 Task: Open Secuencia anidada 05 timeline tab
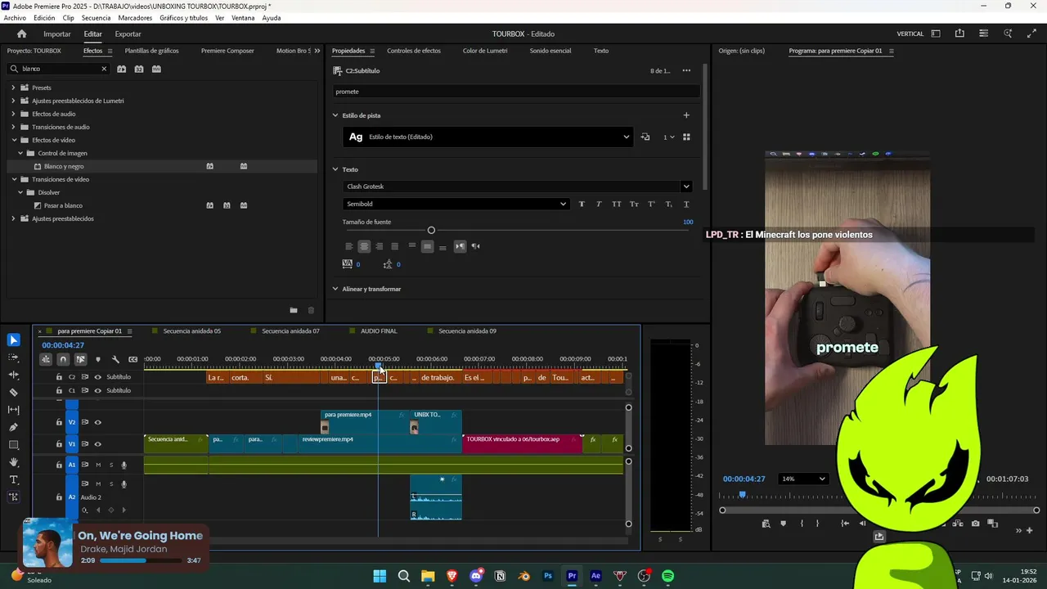point(192,331)
